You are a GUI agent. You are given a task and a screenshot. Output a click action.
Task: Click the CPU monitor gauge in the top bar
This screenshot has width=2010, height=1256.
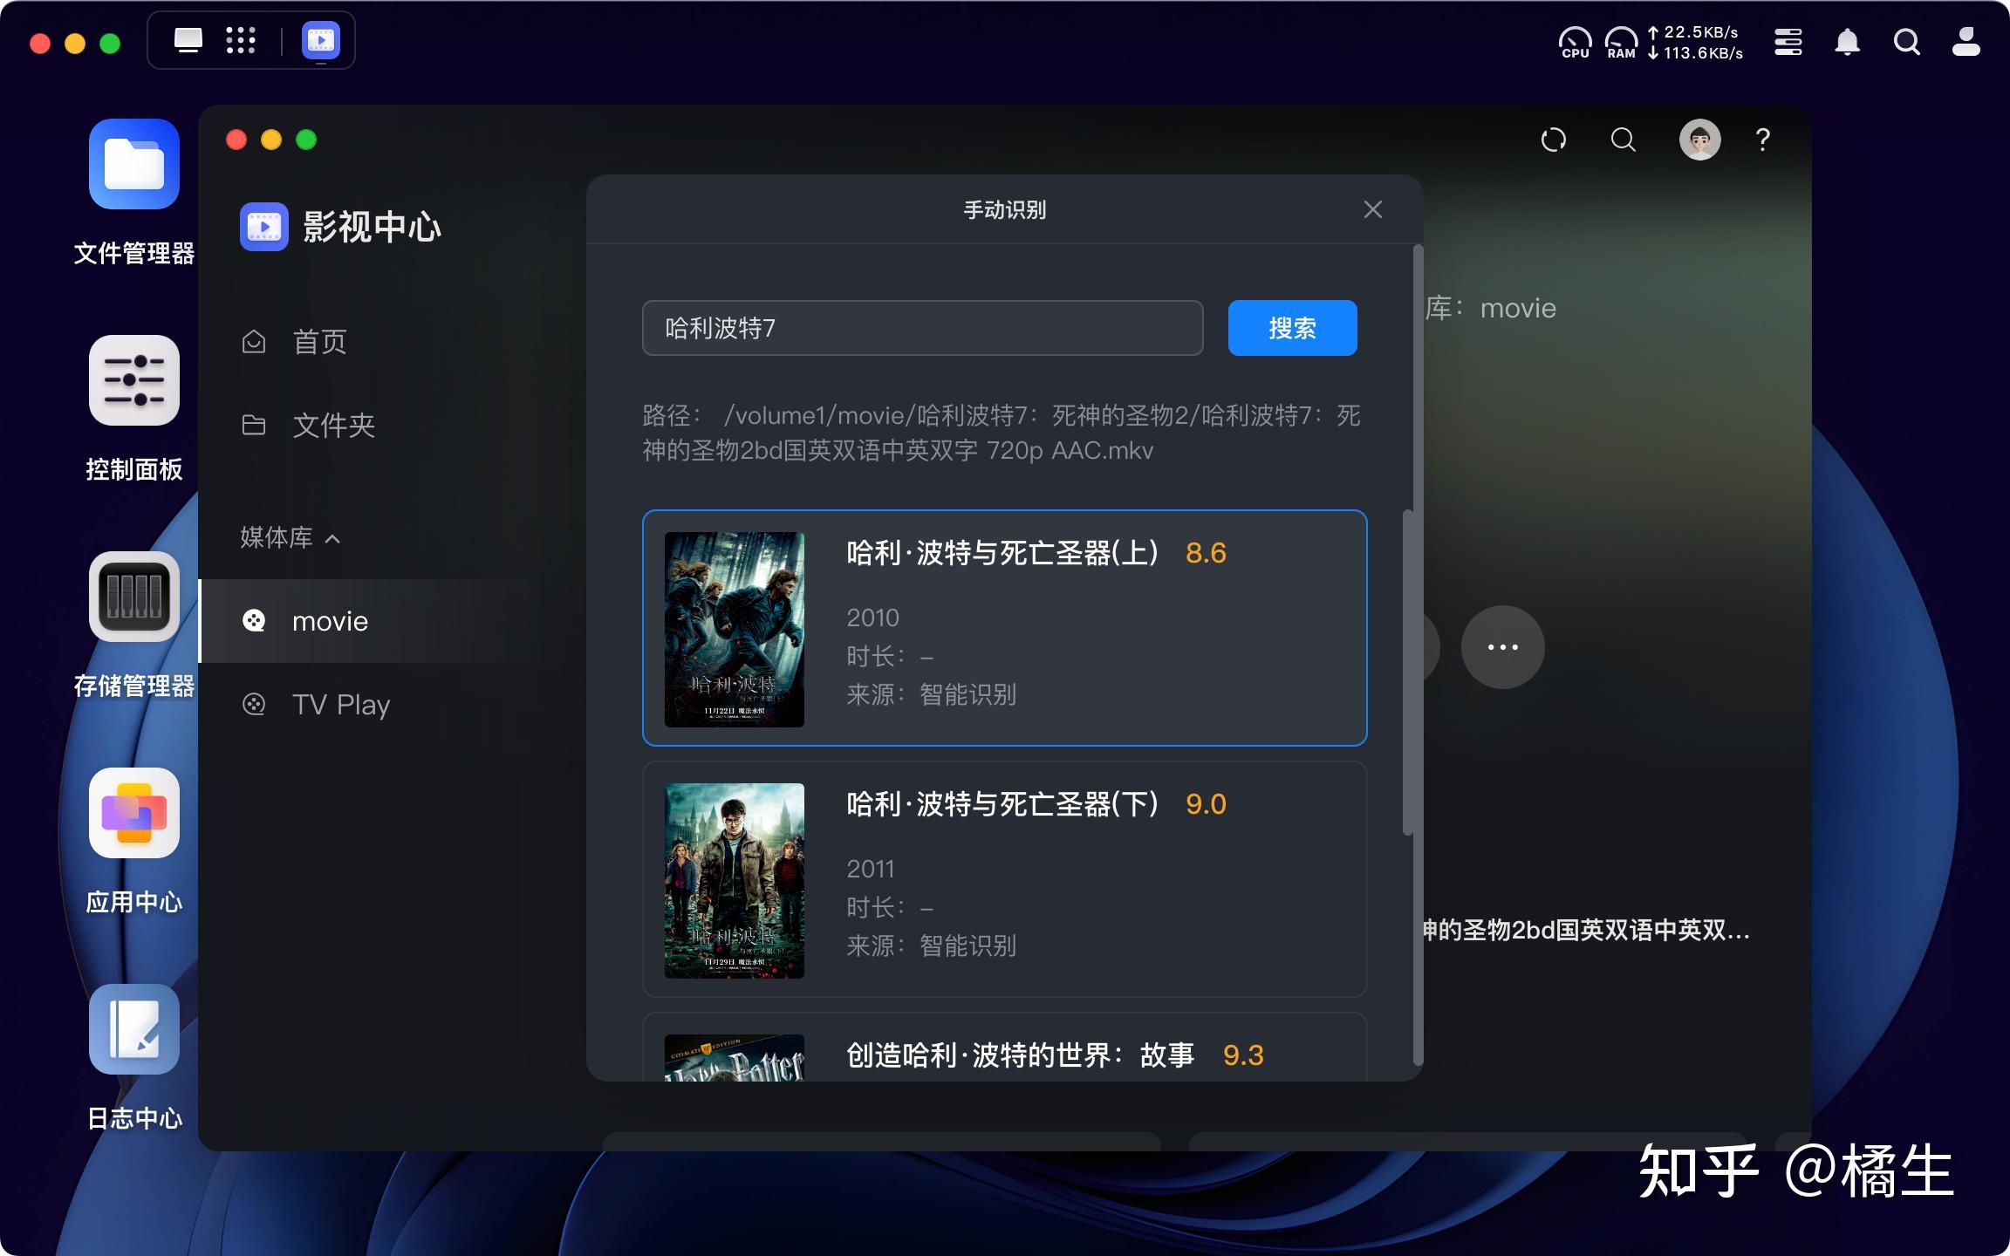(x=1574, y=41)
